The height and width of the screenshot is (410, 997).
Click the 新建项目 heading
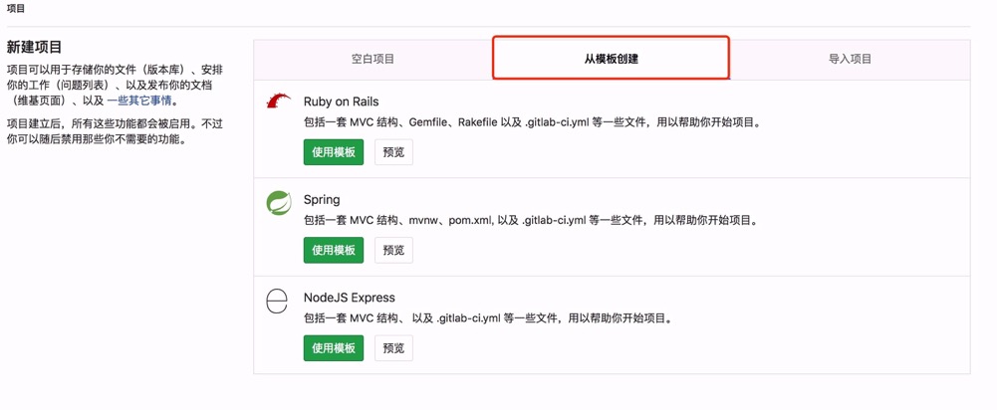(x=34, y=48)
